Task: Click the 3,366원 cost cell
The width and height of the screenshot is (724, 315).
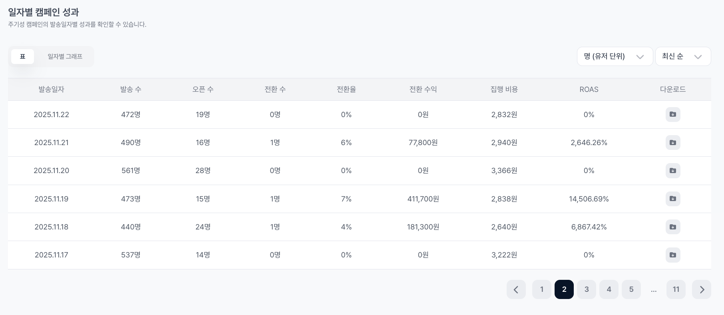Action: (504, 171)
